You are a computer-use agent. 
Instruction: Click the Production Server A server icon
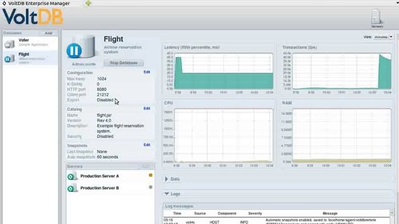72,176
